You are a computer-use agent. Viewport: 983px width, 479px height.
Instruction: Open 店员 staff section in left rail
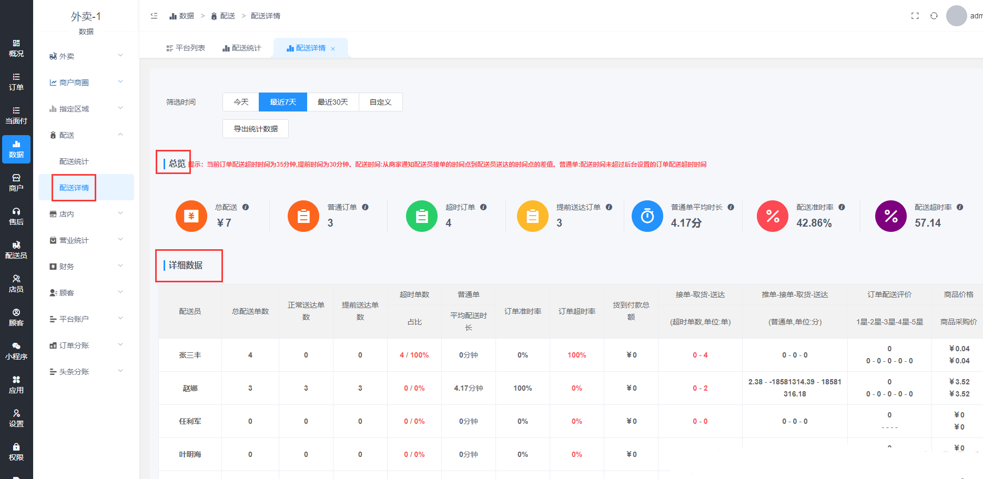click(16, 284)
